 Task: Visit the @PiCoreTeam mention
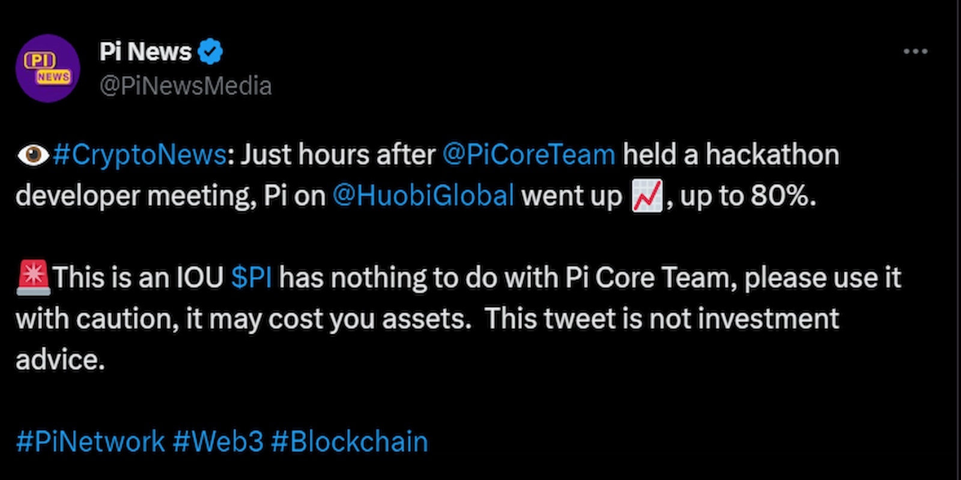point(529,155)
